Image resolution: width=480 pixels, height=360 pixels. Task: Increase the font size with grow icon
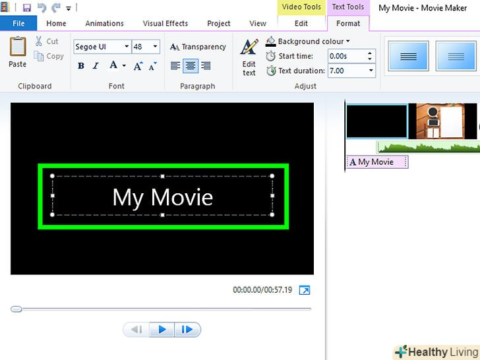(138, 66)
